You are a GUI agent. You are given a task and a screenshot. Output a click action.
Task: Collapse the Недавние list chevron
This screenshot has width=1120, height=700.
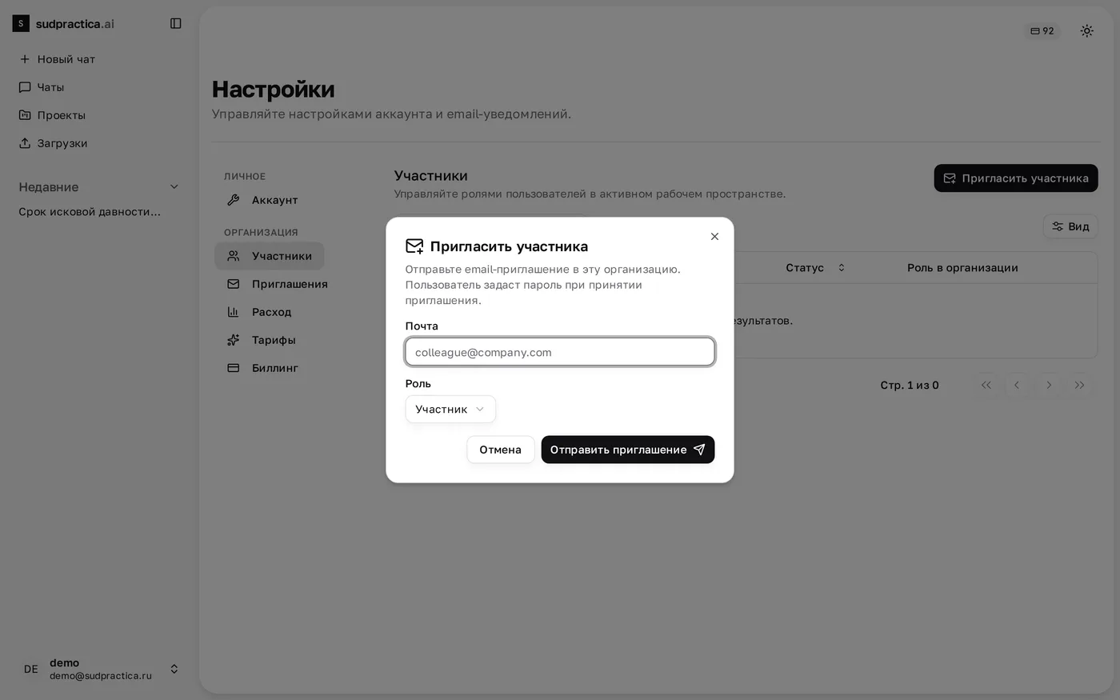click(174, 187)
